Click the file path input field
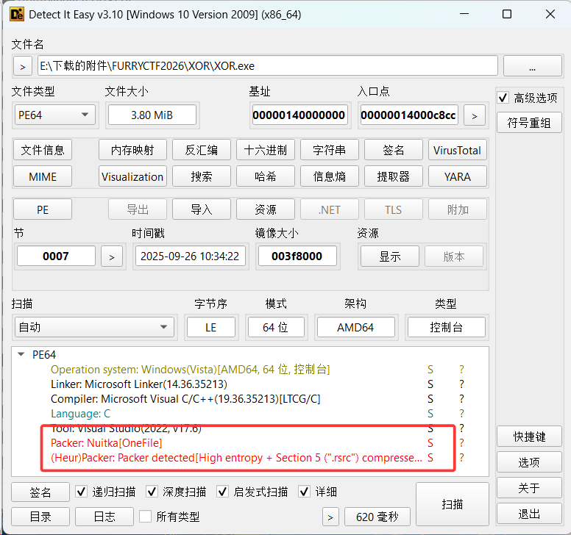Image resolution: width=571 pixels, height=535 pixels. 268,66
